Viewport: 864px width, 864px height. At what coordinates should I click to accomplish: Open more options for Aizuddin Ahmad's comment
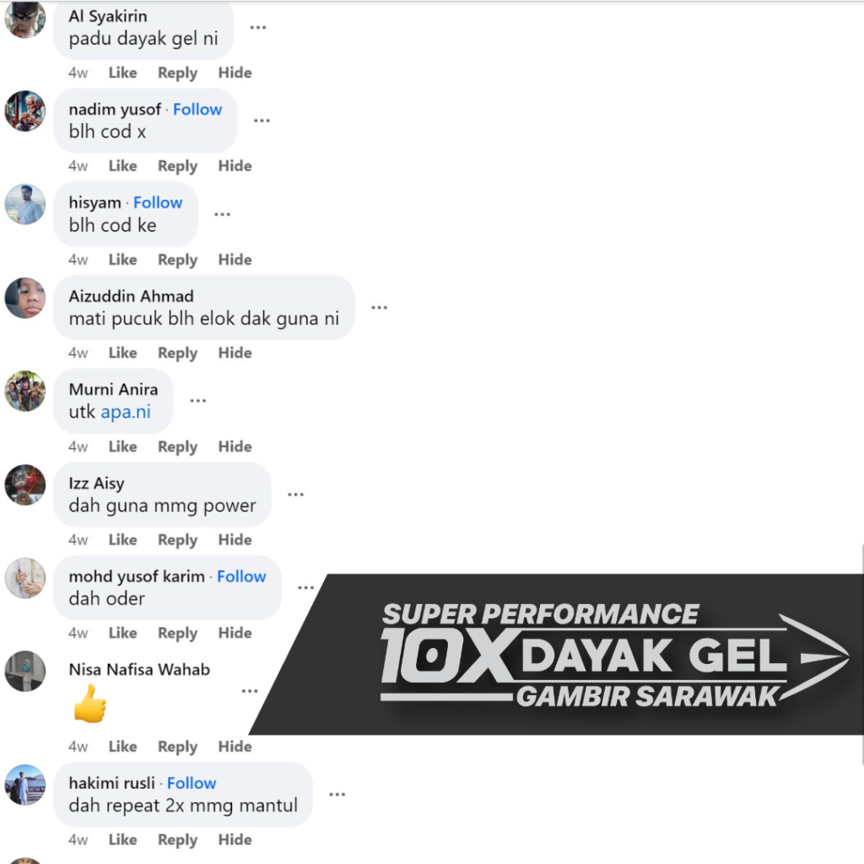tap(379, 307)
